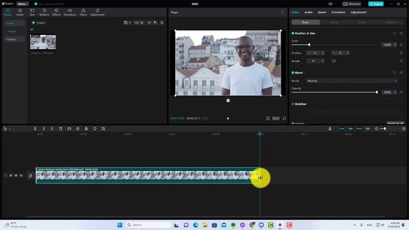The image size is (409, 230).
Task: Click the rotate handle below the preview
Action: [228, 100]
